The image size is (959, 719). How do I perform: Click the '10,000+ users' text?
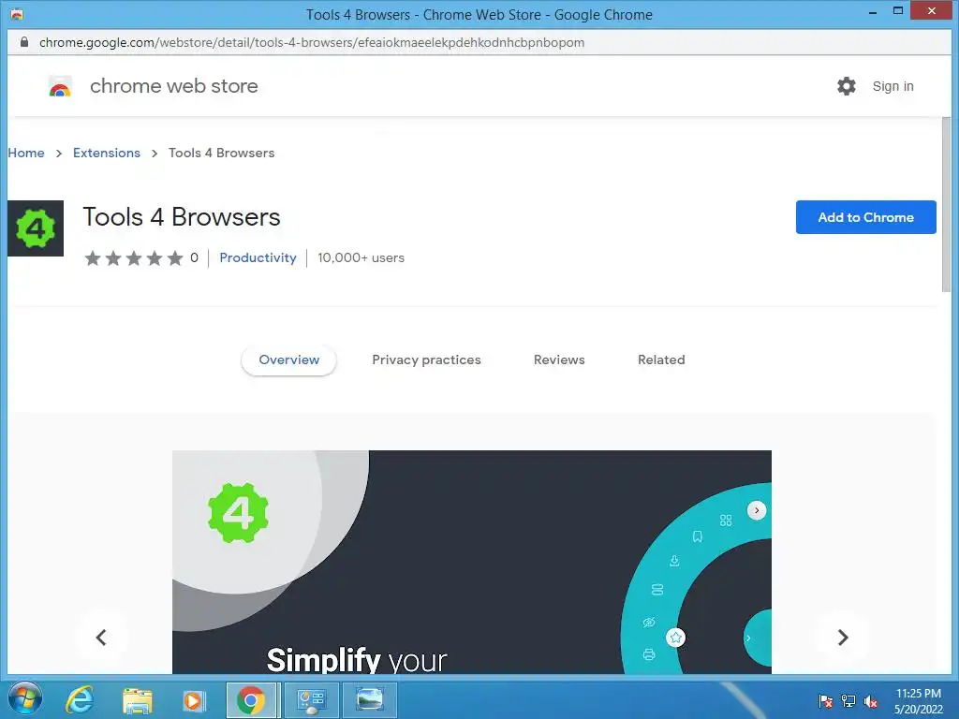pyautogui.click(x=361, y=258)
